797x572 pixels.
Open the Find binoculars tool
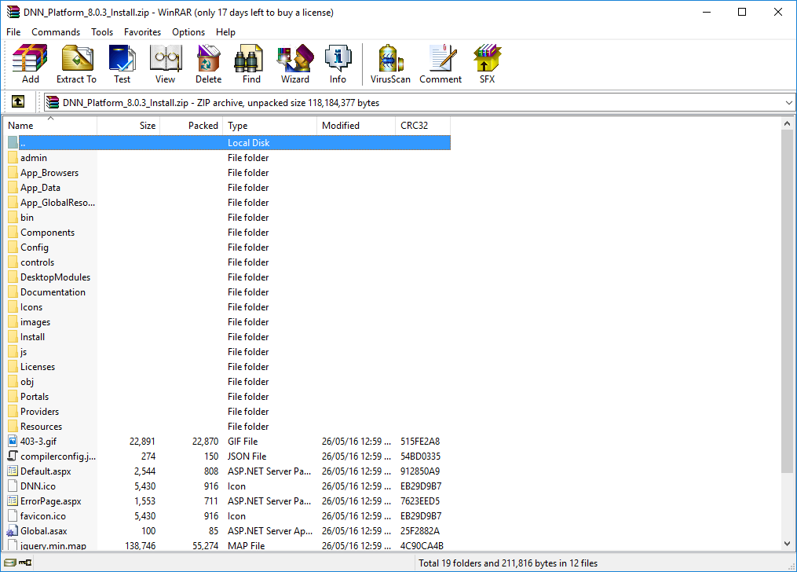251,64
